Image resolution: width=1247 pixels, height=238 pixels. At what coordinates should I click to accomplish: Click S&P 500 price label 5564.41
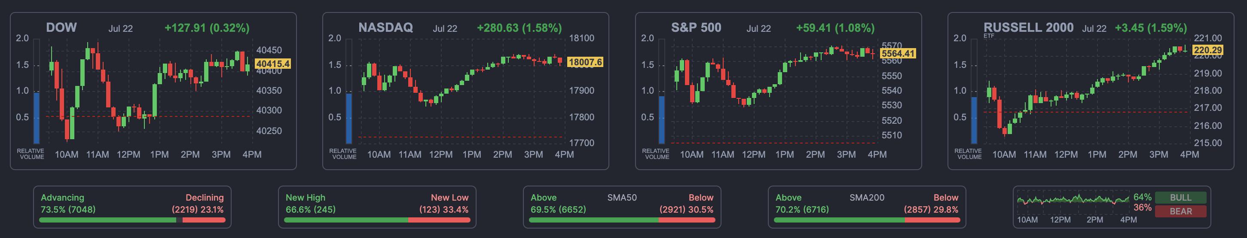coord(898,53)
